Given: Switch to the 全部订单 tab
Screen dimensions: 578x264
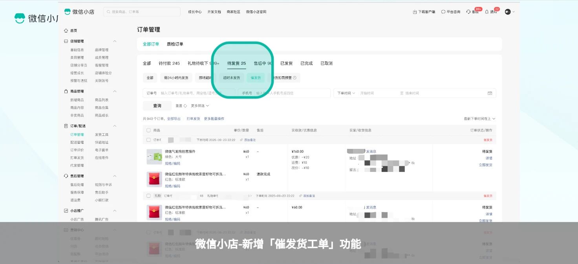Looking at the screenshot, I should coord(151,44).
